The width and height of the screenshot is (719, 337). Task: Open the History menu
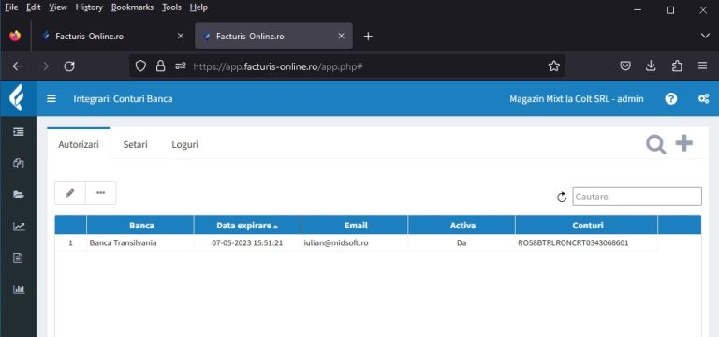pyautogui.click(x=89, y=7)
